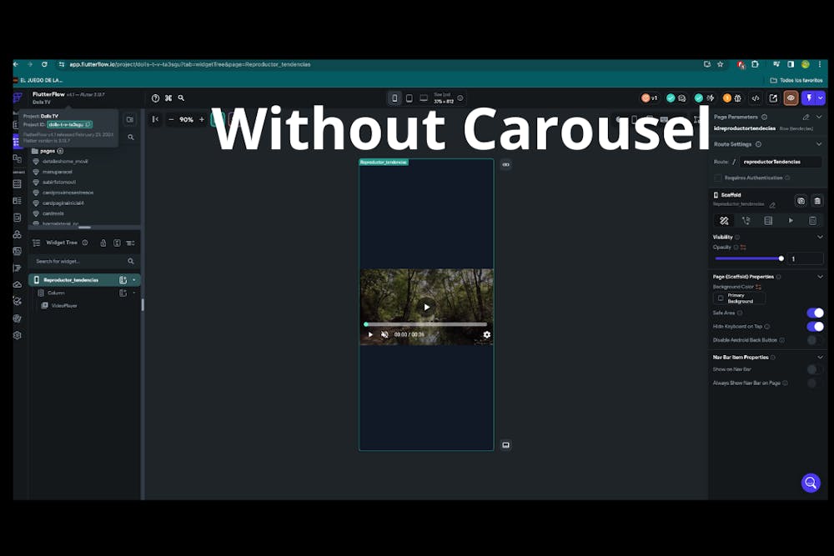Screen dimensions: 834x556
Task: Collapse the Page Parameters section
Action: click(x=819, y=116)
